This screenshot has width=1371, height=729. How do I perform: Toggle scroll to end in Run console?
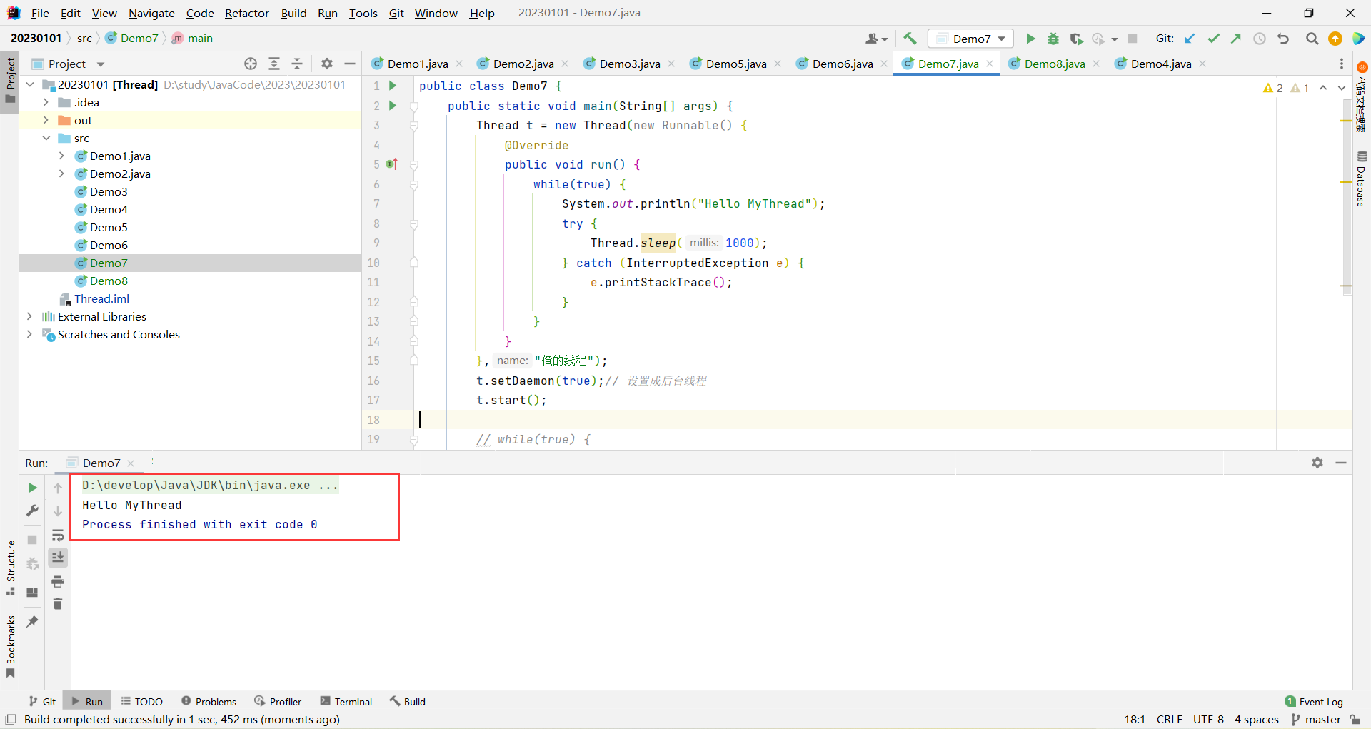point(58,558)
